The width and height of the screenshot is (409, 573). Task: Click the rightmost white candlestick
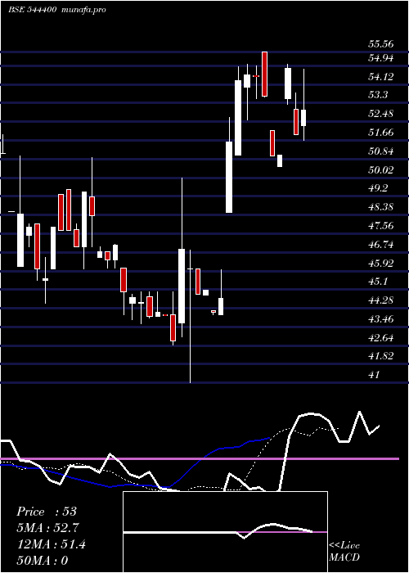[303, 117]
